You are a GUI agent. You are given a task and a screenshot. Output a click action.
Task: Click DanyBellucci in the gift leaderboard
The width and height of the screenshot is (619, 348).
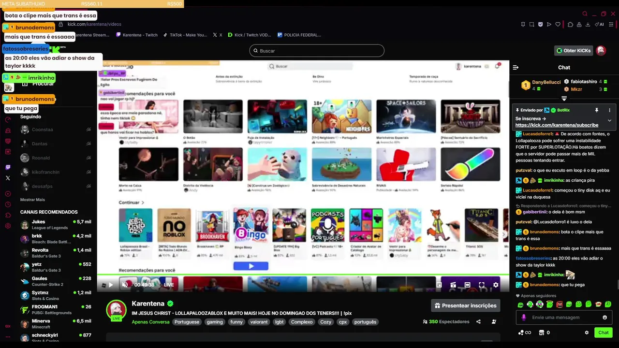click(546, 83)
